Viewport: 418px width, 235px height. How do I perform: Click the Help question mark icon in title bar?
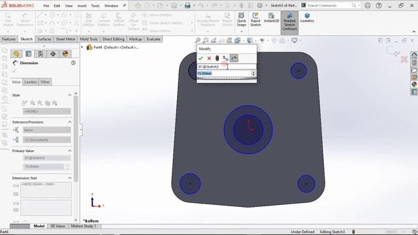[379, 5]
